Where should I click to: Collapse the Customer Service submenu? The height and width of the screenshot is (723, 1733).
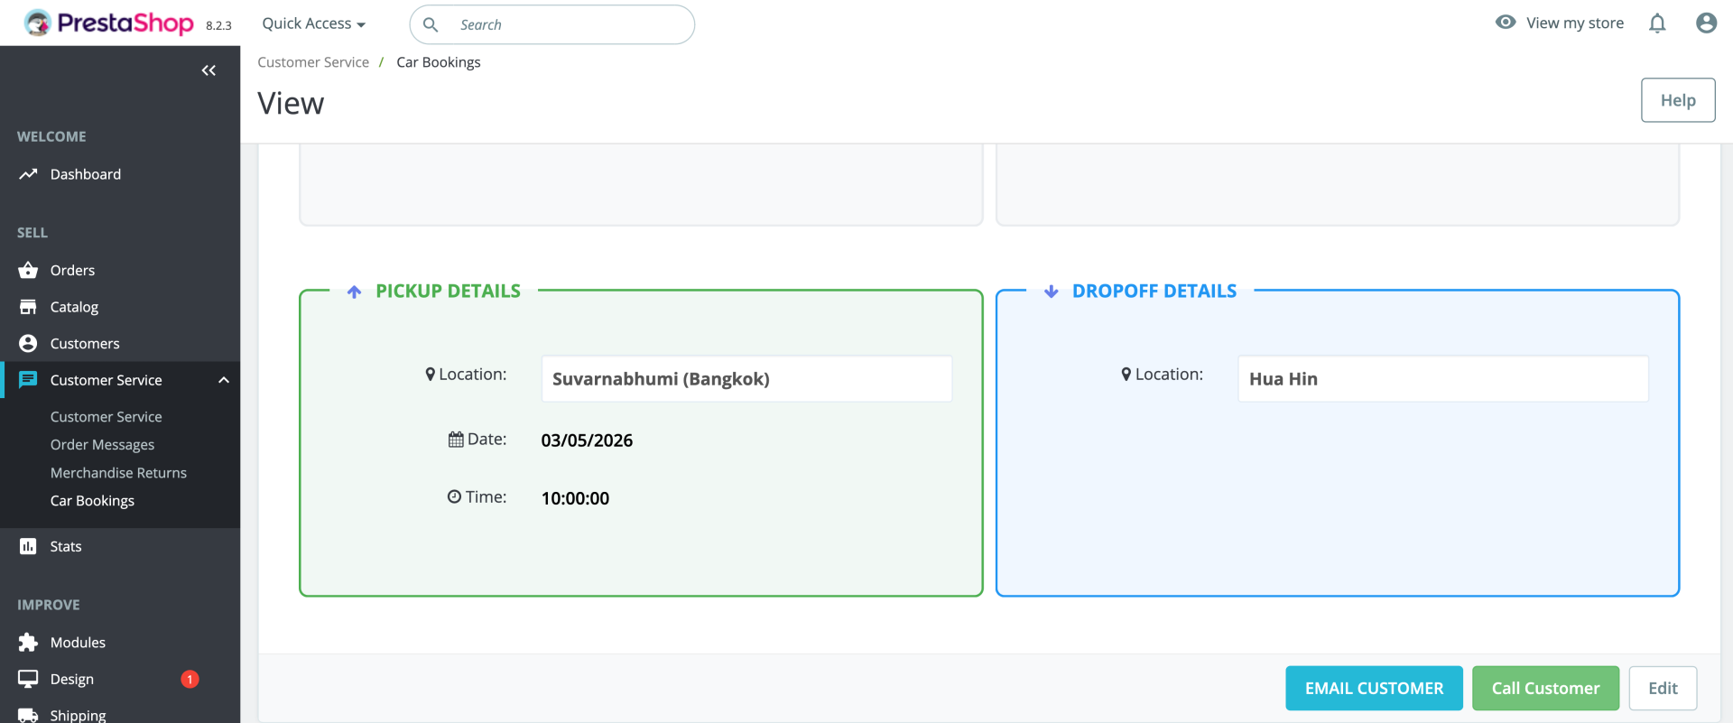click(x=224, y=380)
